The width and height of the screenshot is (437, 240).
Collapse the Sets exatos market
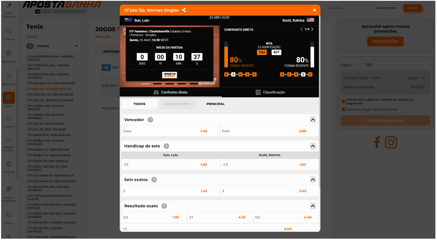(313, 180)
